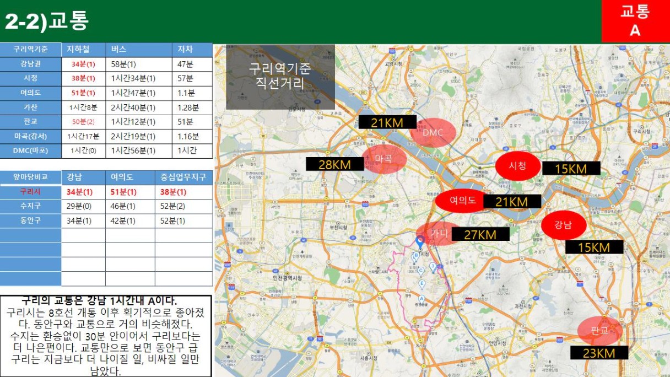This screenshot has width=670, height=377.
Task: Select the 1시간56분(1) cell
Action: [138, 150]
